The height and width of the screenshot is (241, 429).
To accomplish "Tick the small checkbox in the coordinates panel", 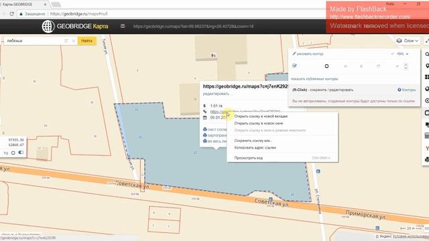I will [x=13, y=153].
